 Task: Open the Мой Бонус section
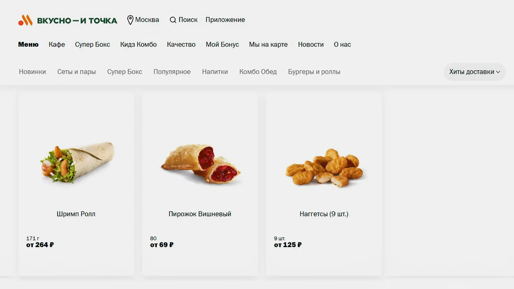(x=222, y=44)
